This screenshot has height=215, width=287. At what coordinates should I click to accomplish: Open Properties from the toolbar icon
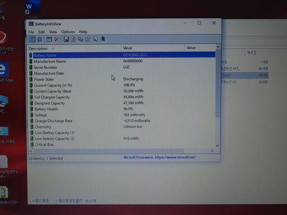coord(88,39)
